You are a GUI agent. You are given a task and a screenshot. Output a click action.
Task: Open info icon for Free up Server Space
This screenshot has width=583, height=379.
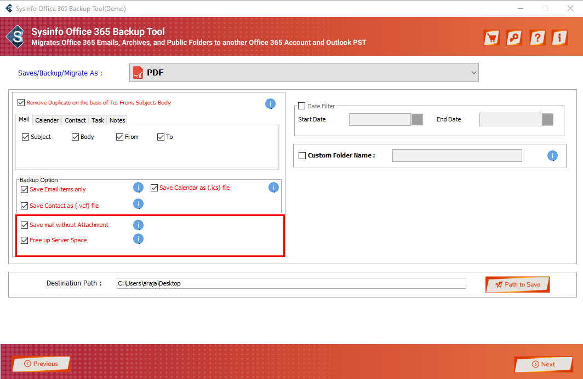138,238
